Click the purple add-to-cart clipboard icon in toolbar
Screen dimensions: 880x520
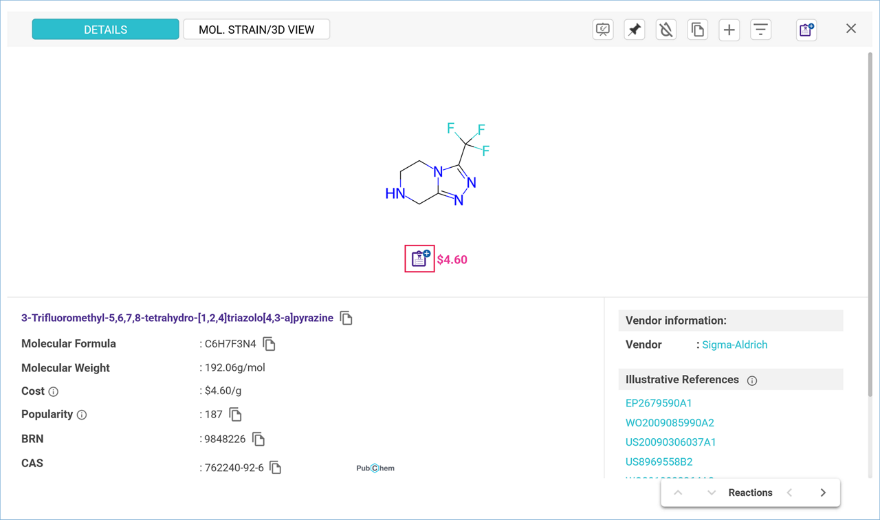click(x=806, y=30)
